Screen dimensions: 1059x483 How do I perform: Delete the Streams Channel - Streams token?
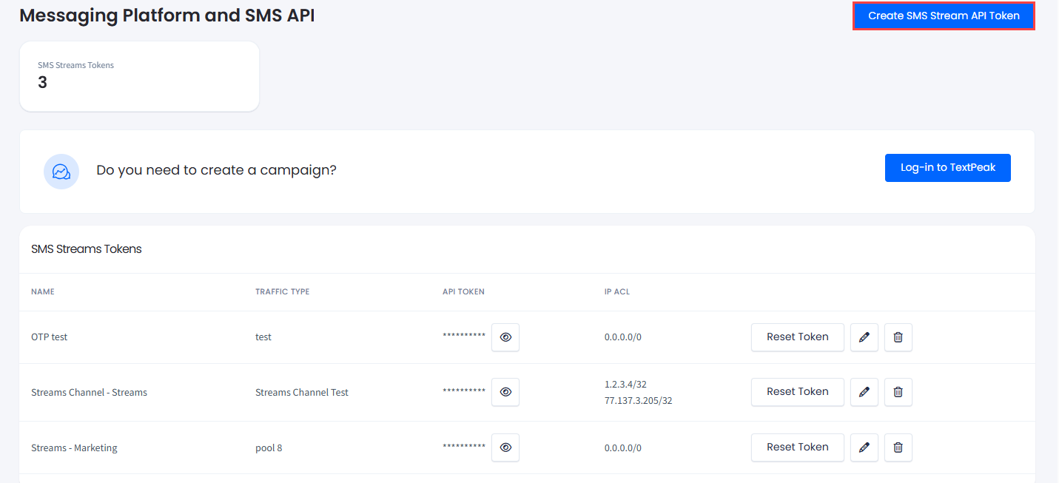click(x=898, y=392)
